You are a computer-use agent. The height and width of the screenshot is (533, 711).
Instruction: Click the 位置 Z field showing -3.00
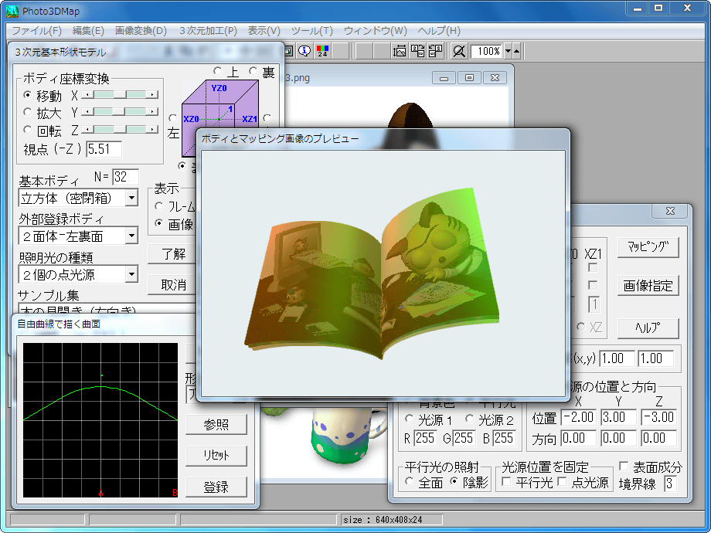659,417
